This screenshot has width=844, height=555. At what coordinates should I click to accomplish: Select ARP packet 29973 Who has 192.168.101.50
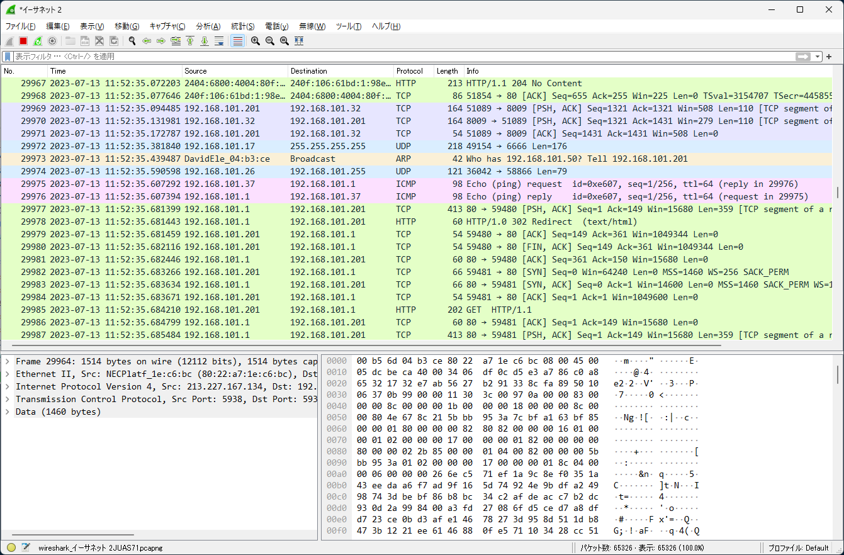click(x=417, y=159)
